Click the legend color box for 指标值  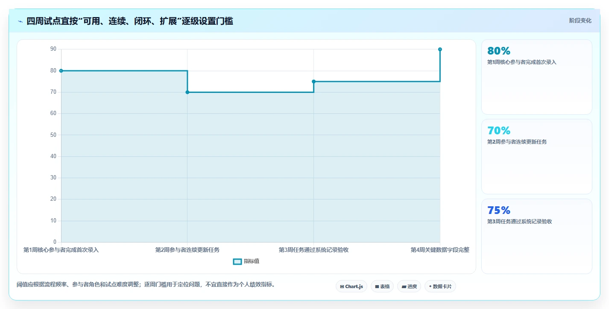[x=237, y=261]
